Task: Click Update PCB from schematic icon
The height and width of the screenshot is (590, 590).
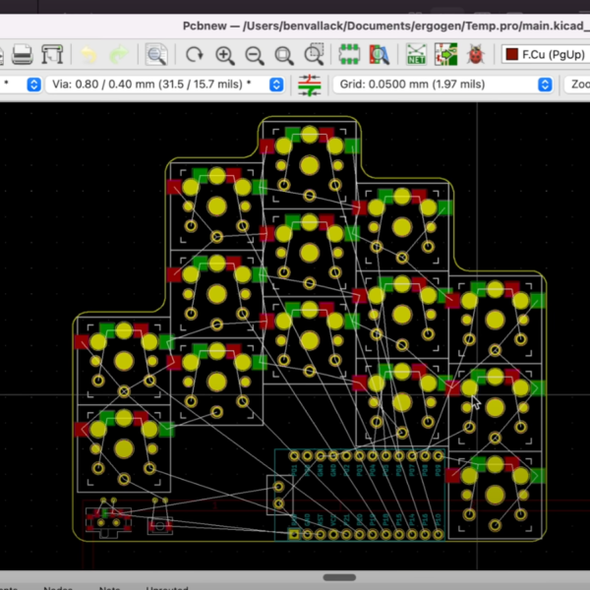Action: tap(445, 54)
